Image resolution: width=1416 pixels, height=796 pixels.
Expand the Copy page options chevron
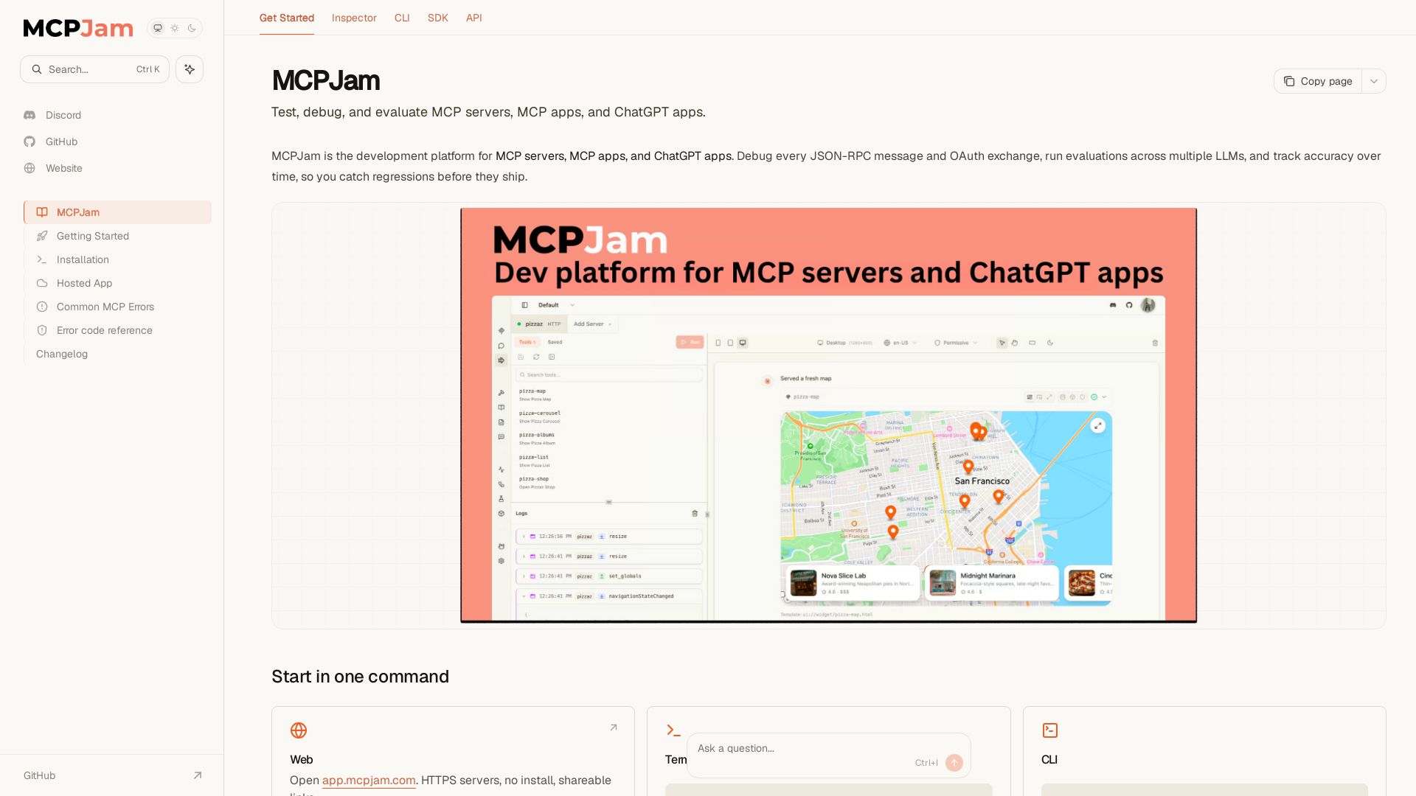tap(1374, 81)
